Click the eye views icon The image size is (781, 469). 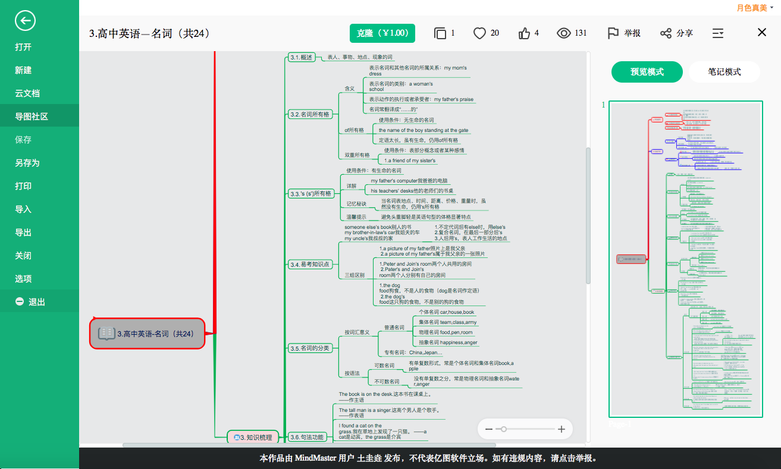563,33
